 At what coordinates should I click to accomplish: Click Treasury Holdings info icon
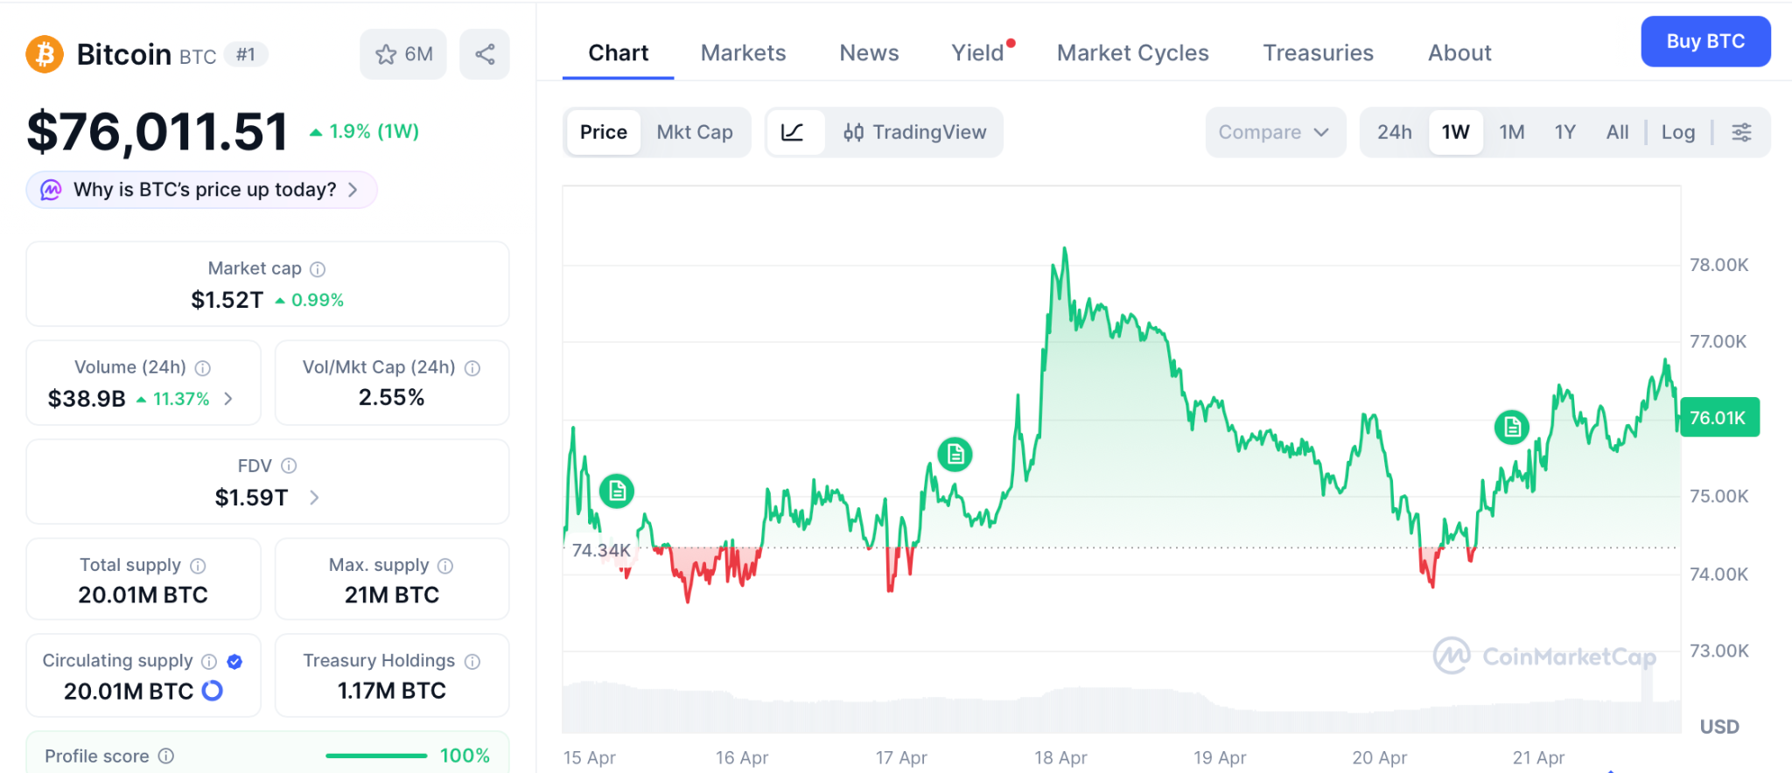coord(472,661)
